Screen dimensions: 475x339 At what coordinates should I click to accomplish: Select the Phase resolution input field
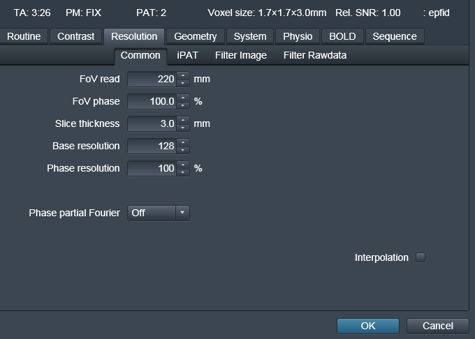(152, 168)
